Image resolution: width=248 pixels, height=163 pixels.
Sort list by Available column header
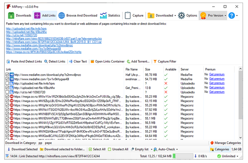[171, 69]
